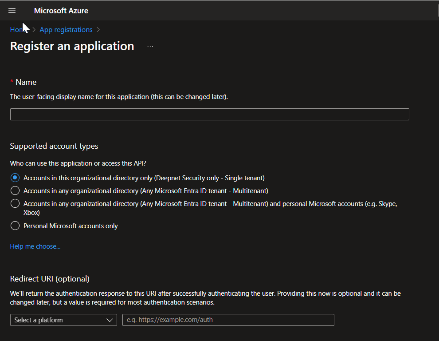Select multitenant and personal Microsoft accounts option
The height and width of the screenshot is (341, 439).
15,204
